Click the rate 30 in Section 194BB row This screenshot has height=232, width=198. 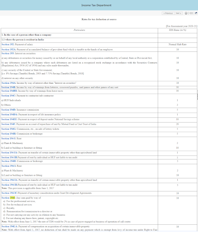(177, 91)
